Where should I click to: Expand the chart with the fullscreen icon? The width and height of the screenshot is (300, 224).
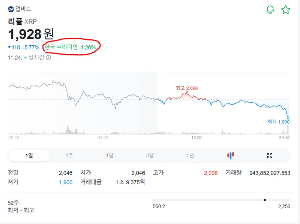coord(268,155)
